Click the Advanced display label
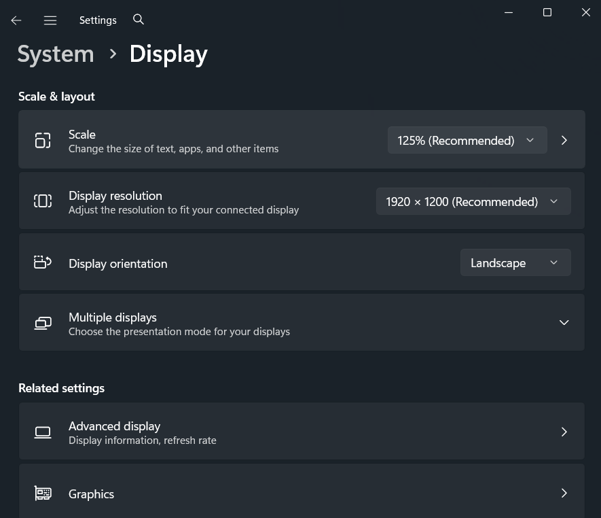 (x=114, y=426)
